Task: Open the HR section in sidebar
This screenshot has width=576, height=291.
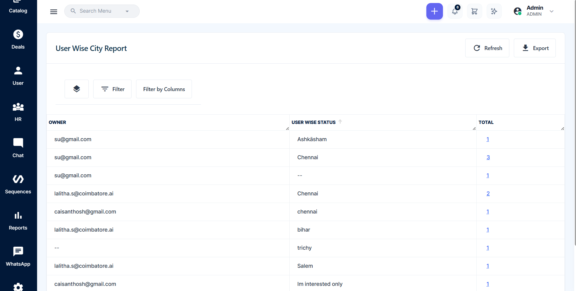Action: [18, 112]
